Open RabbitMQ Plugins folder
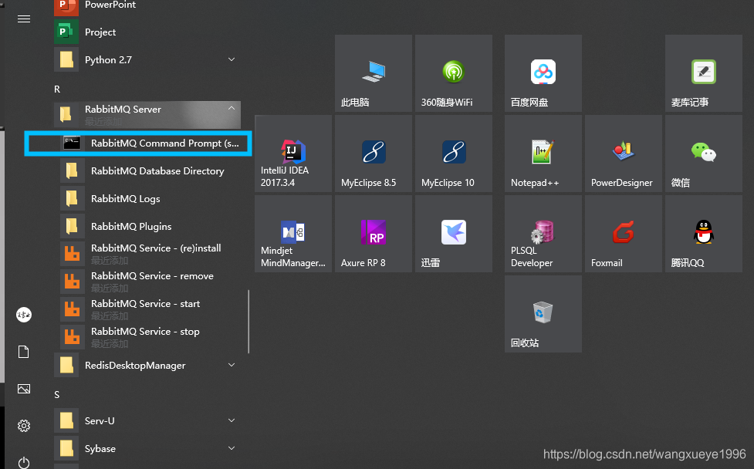Screen dimensions: 754x469 pos(150,226)
